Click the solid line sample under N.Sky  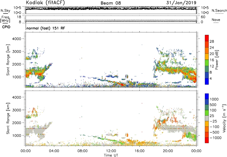[5, 14]
